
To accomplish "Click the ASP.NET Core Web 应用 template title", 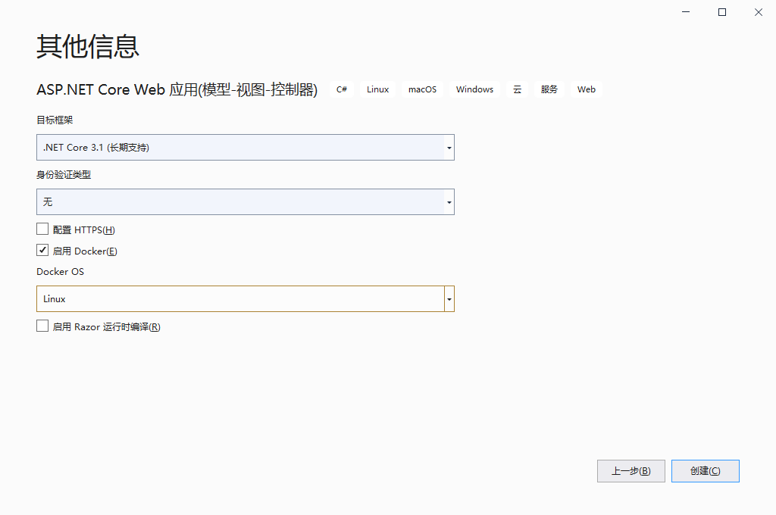I will point(177,89).
